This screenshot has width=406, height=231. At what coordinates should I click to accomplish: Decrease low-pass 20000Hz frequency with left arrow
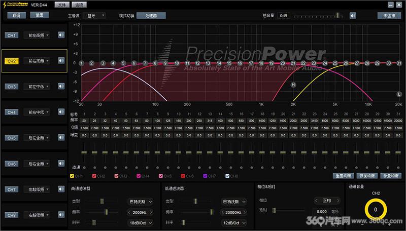[x=223, y=212]
